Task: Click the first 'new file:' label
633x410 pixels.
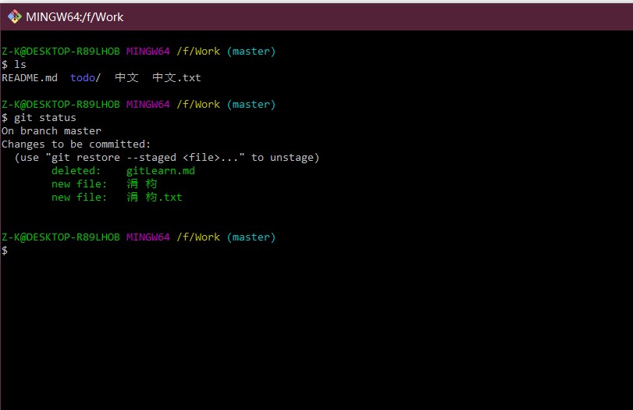Action: click(79, 184)
